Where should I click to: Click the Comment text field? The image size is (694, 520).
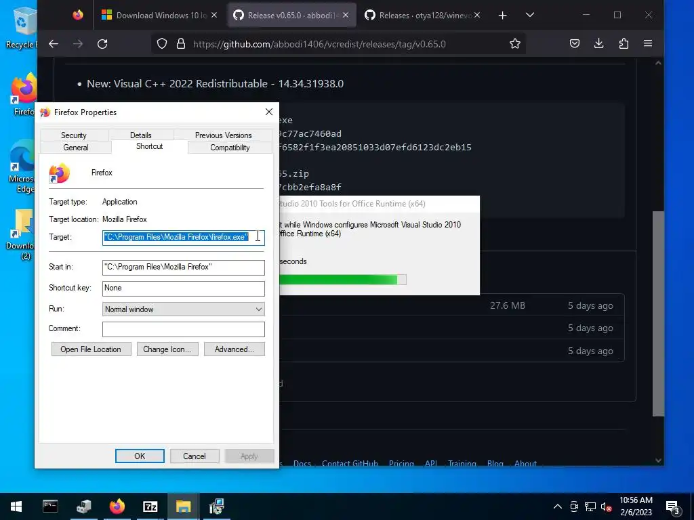(x=183, y=329)
